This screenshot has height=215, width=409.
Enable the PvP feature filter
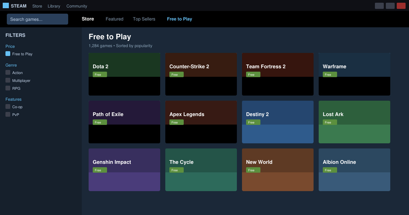(8, 114)
